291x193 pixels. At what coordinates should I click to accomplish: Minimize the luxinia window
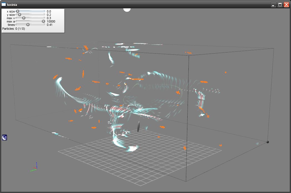click(273, 5)
